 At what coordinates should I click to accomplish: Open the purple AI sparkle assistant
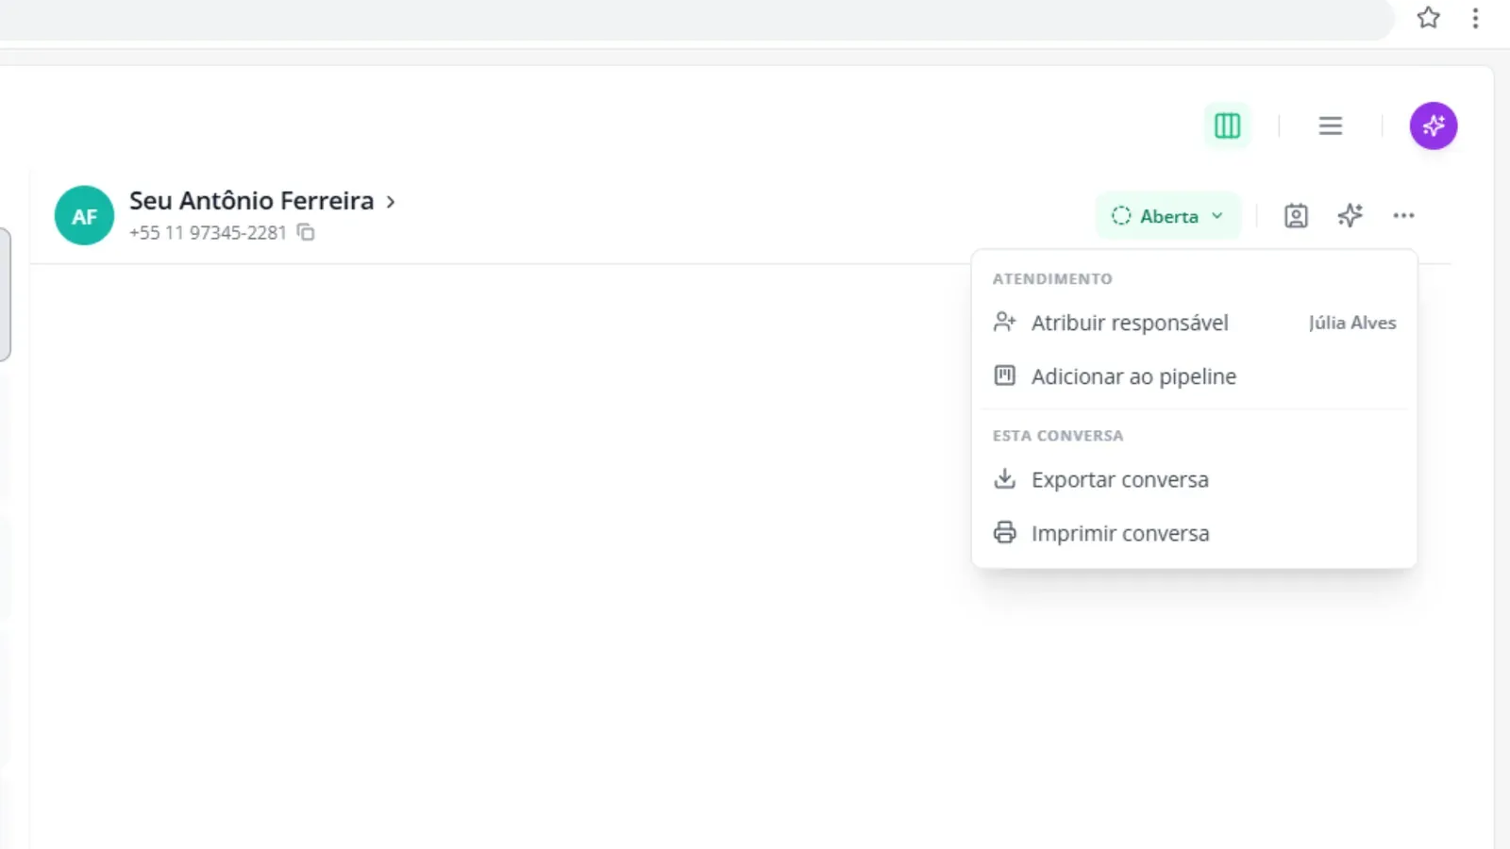point(1434,125)
